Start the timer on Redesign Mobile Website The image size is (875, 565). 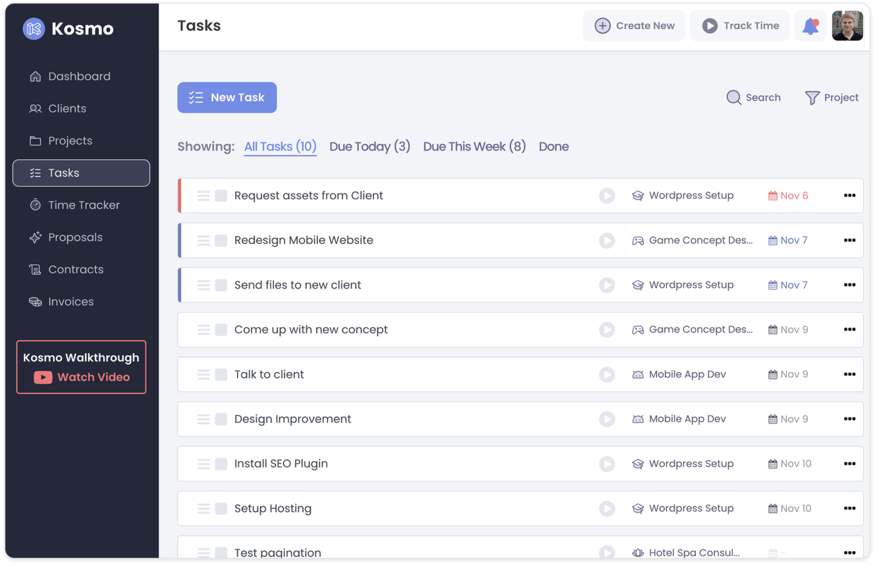click(x=607, y=240)
